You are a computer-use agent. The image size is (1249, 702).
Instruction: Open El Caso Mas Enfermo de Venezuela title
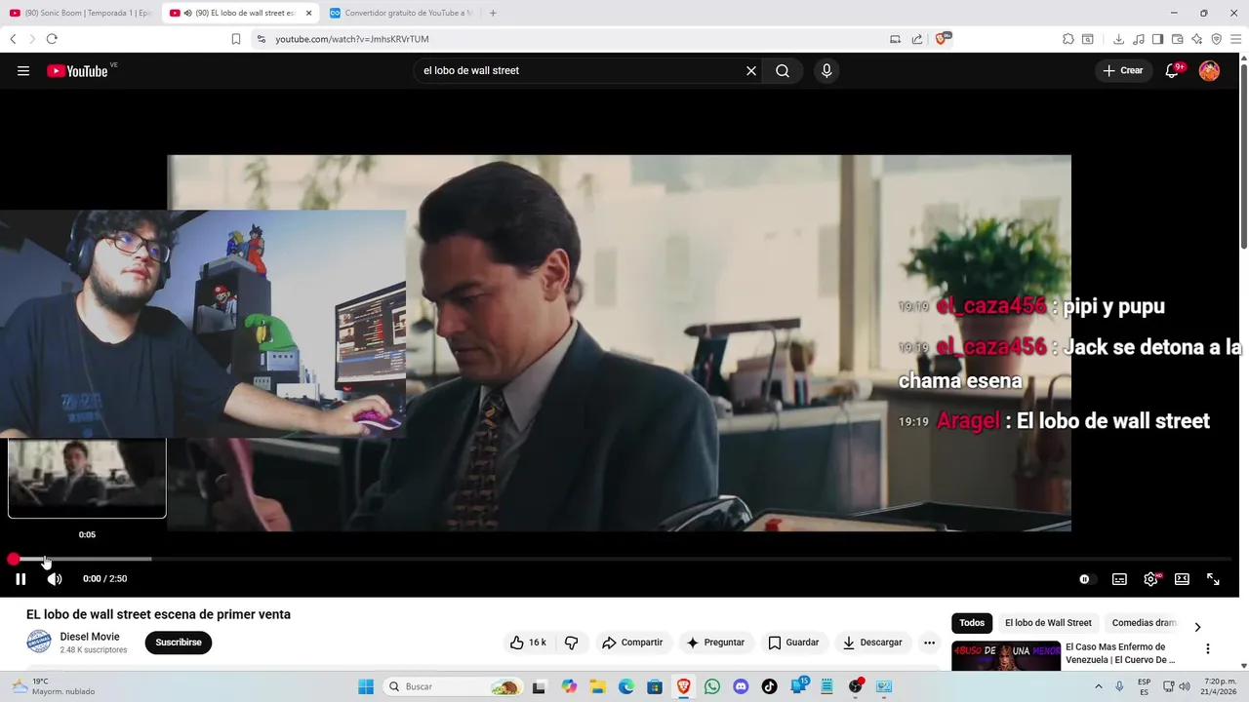[x=1120, y=653]
